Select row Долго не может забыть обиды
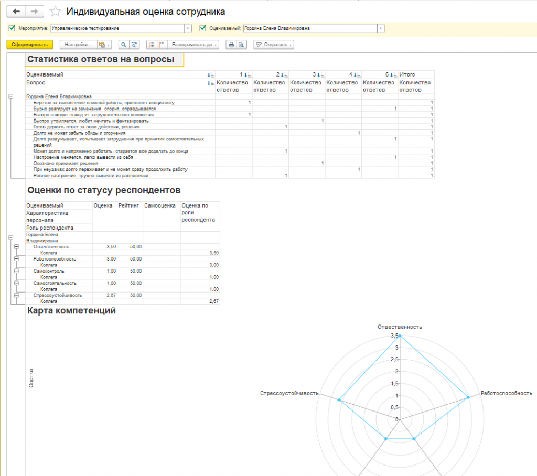 coord(230,133)
